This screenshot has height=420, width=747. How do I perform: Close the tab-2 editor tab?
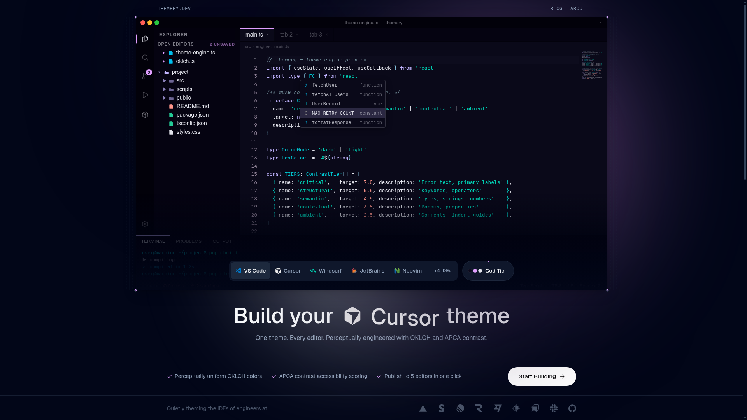[297, 35]
